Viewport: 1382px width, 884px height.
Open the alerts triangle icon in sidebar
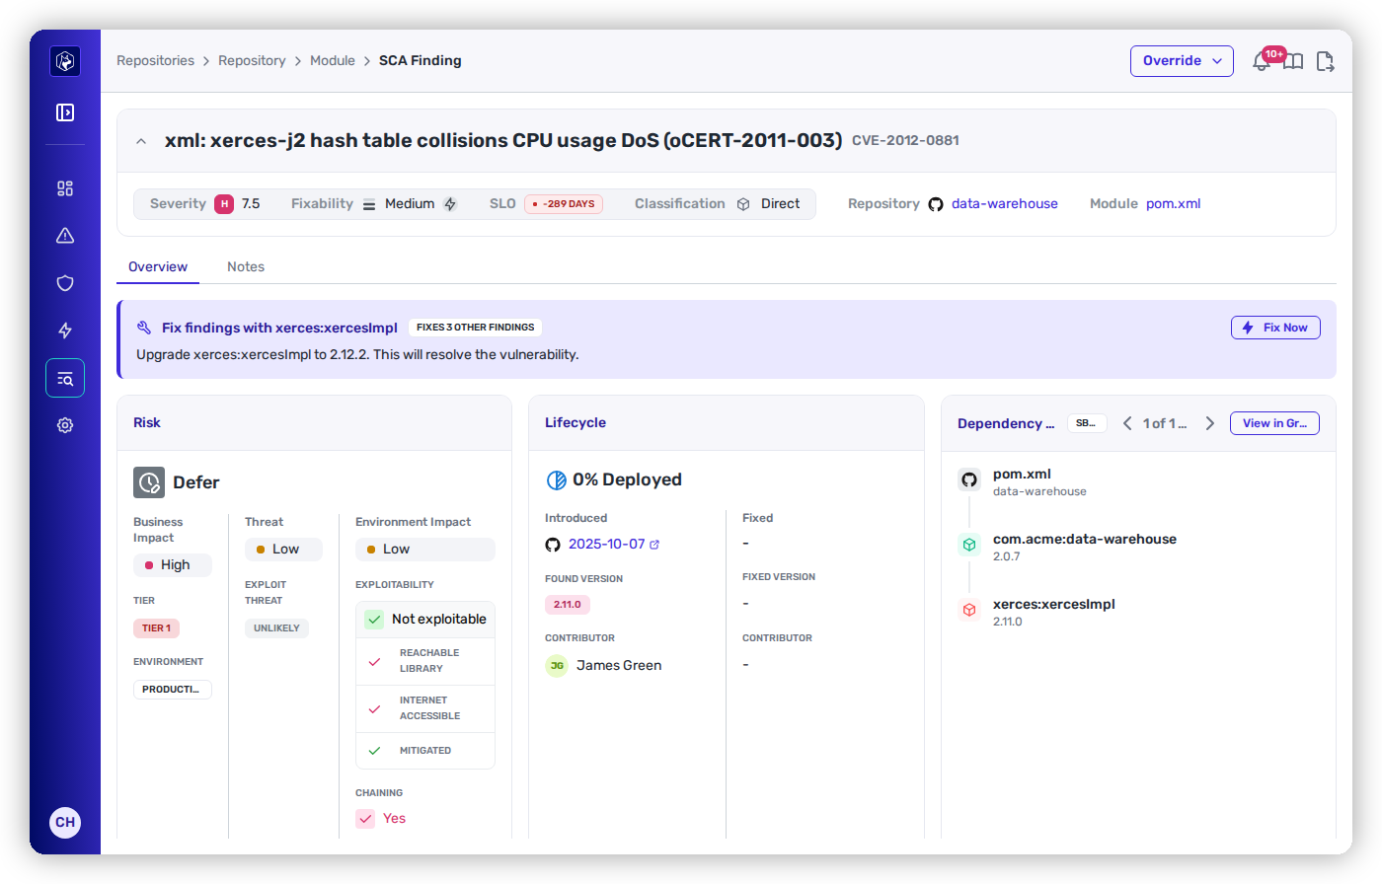[65, 236]
